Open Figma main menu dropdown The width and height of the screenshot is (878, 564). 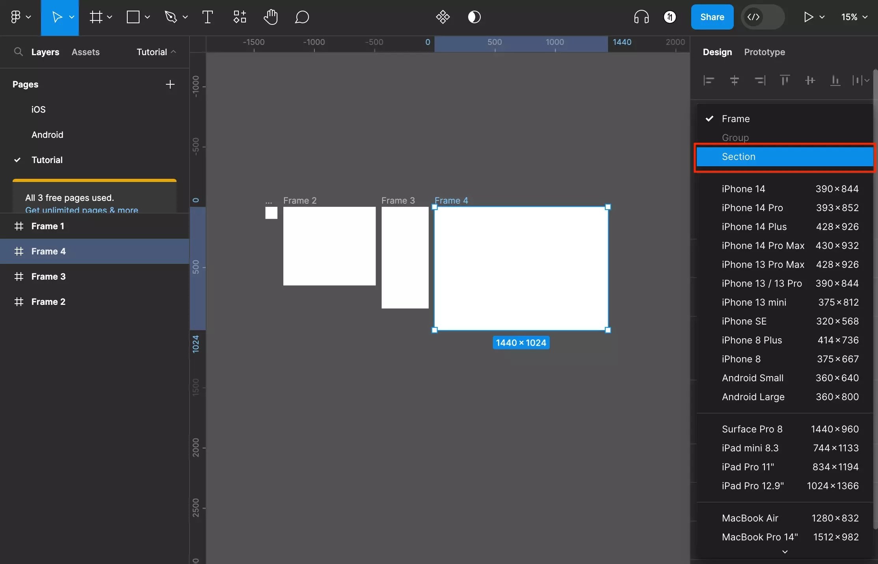(20, 17)
